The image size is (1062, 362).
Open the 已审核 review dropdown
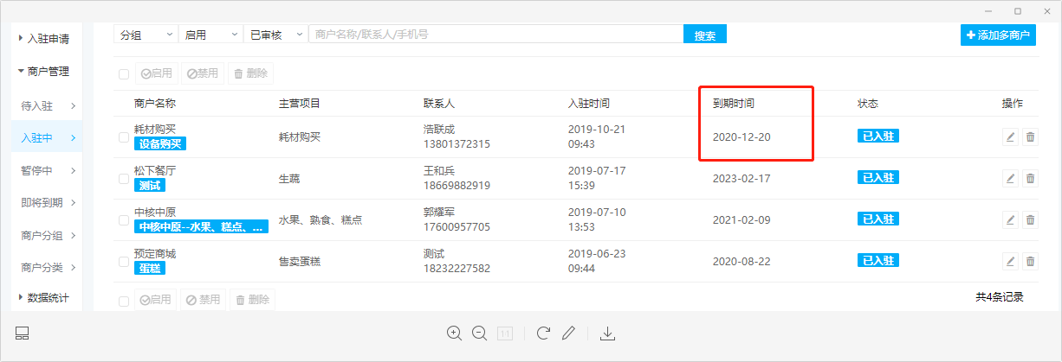[x=275, y=35]
